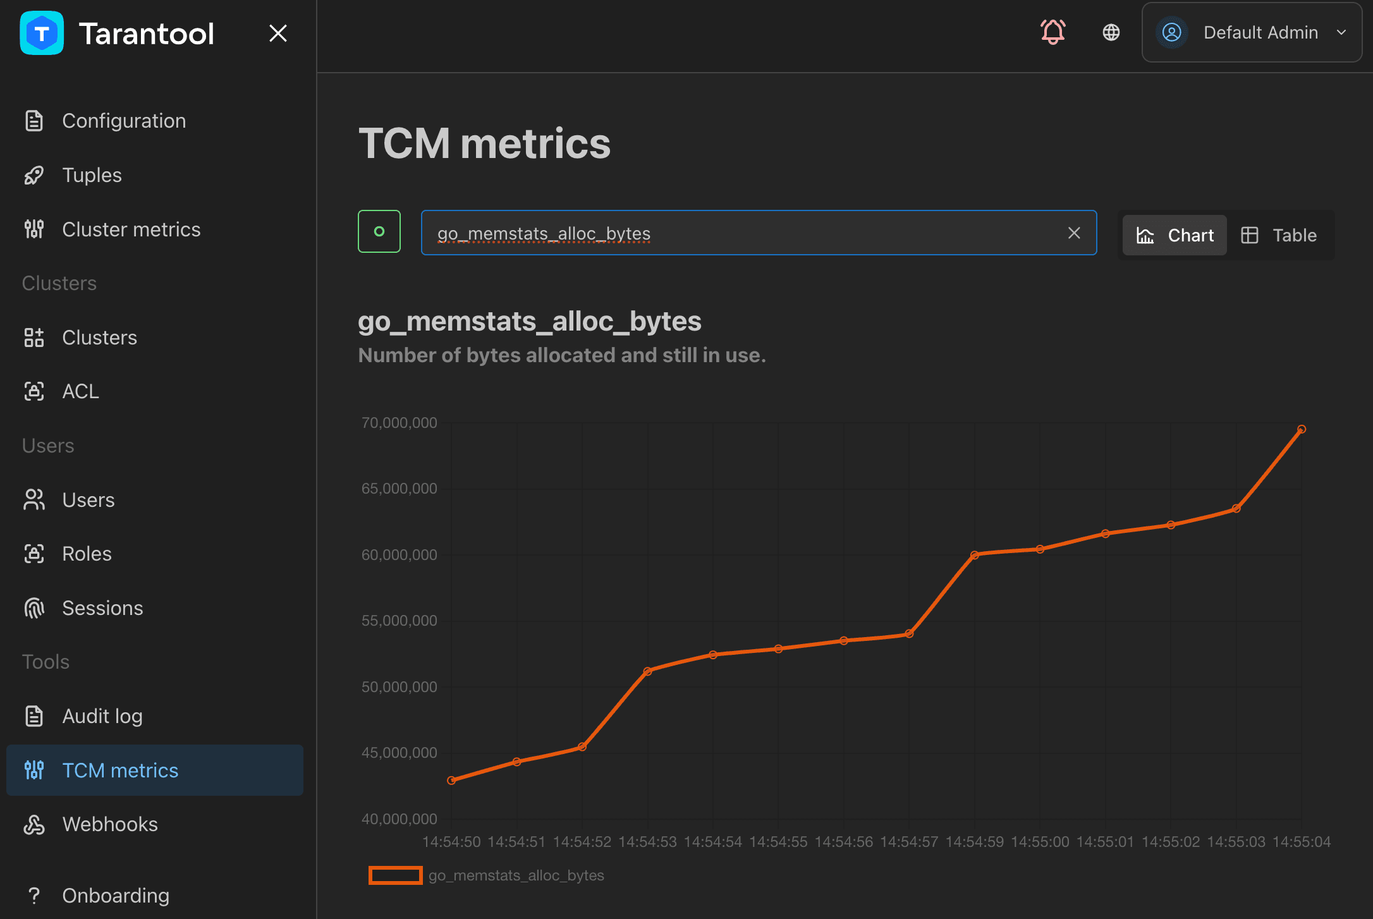The image size is (1373, 919).
Task: Click the first data point at 14:54:50
Action: [451, 781]
